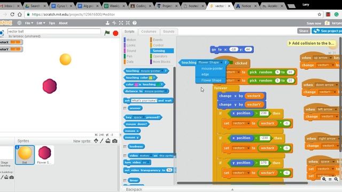Open the Edit menu dropdown
This screenshot has height=192, width=342.
pyautogui.click(x=41, y=23)
